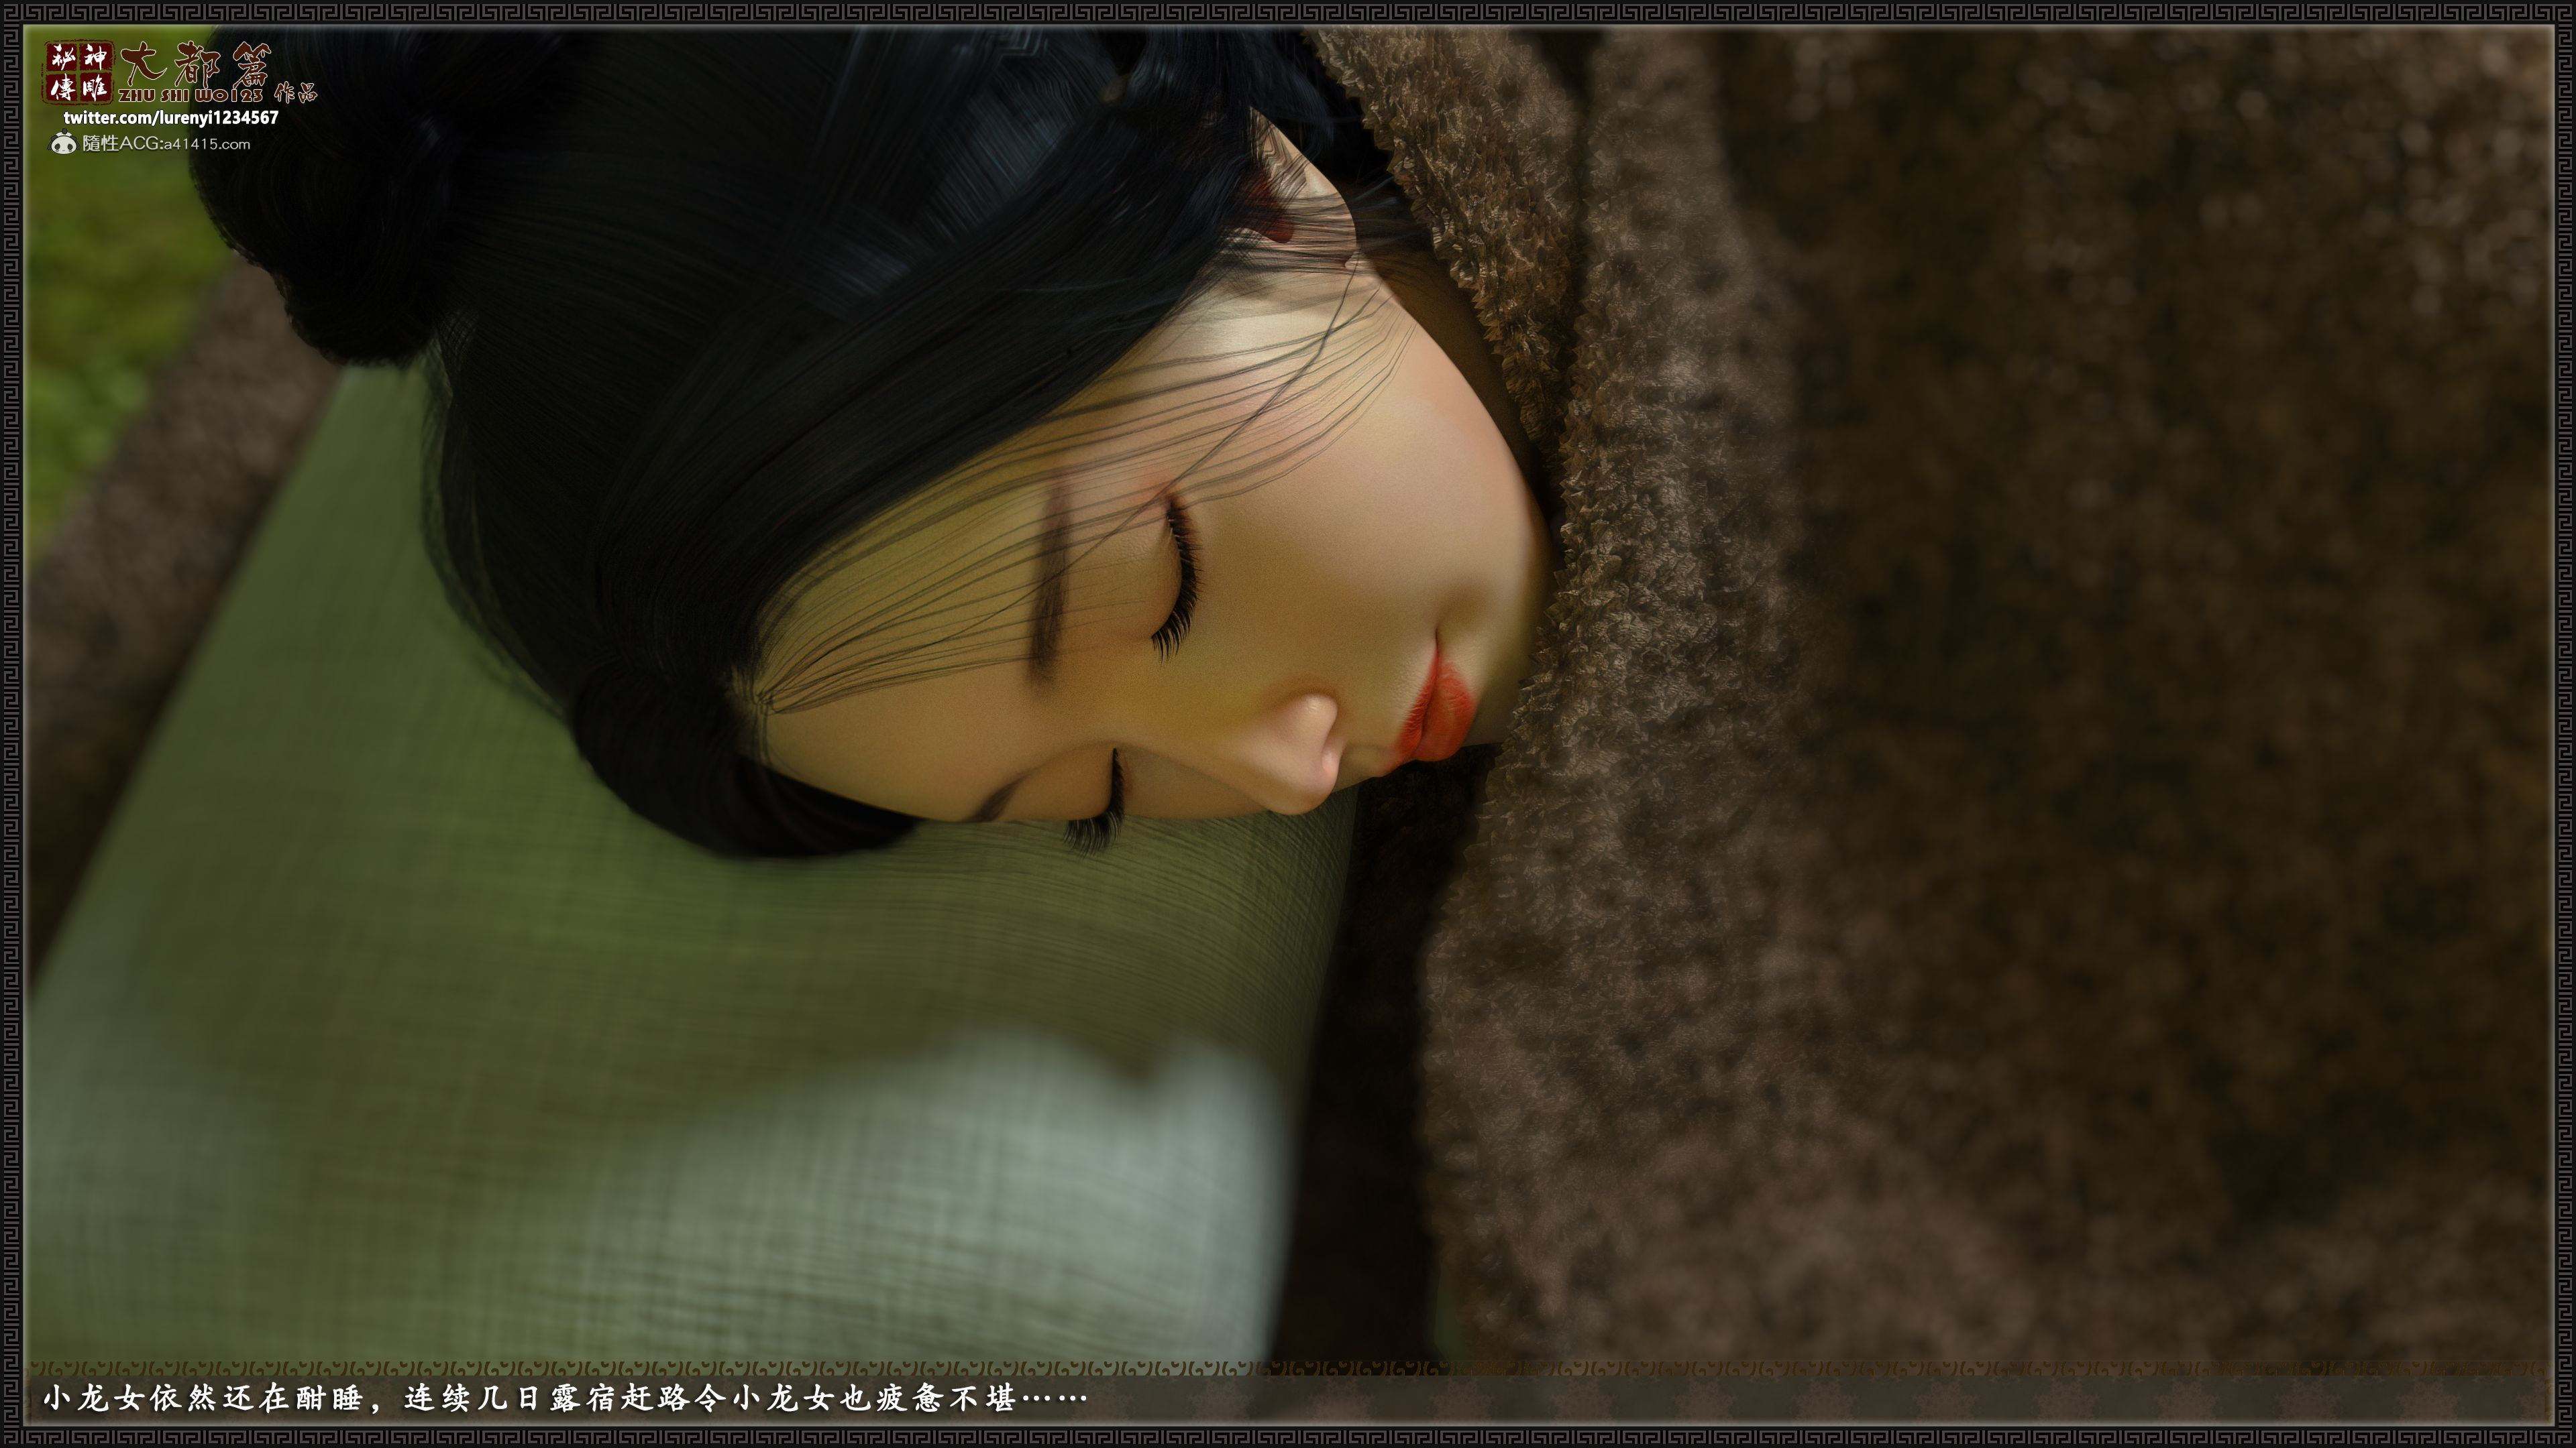Image resolution: width=2576 pixels, height=1448 pixels.
Task: Open the twitter.com/lurenyi1234567 link
Action: click(x=171, y=118)
